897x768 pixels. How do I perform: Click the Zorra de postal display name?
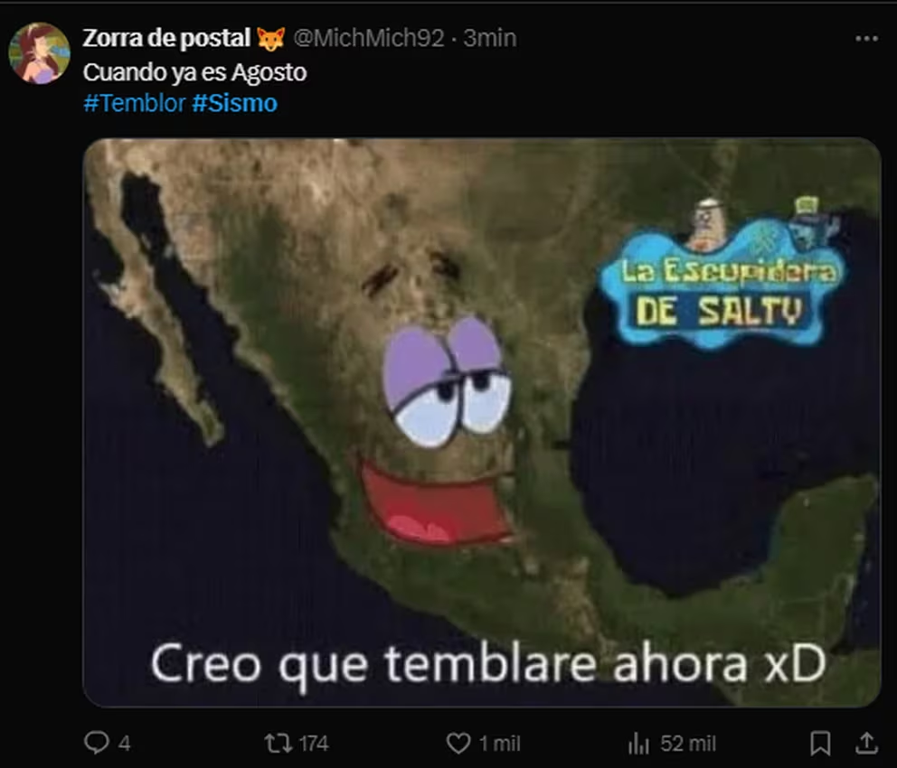(x=166, y=38)
